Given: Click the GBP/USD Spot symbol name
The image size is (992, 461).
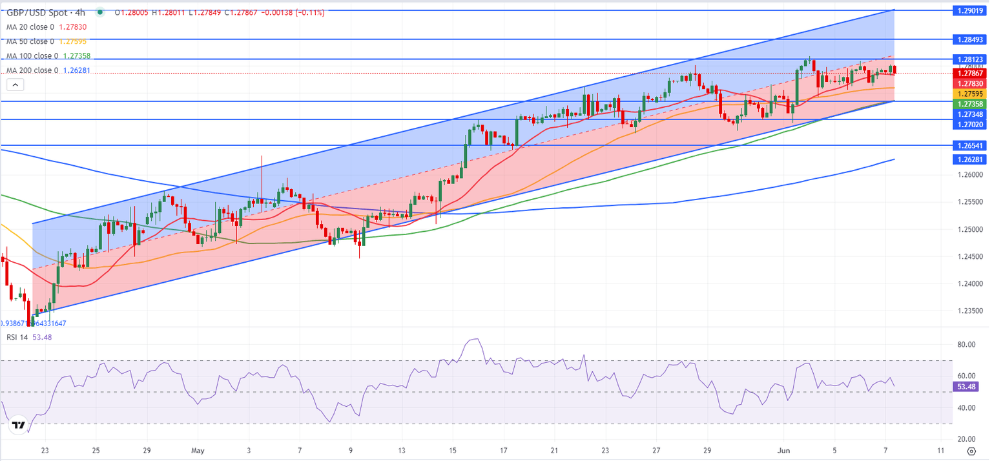Looking at the screenshot, I should click(x=39, y=11).
